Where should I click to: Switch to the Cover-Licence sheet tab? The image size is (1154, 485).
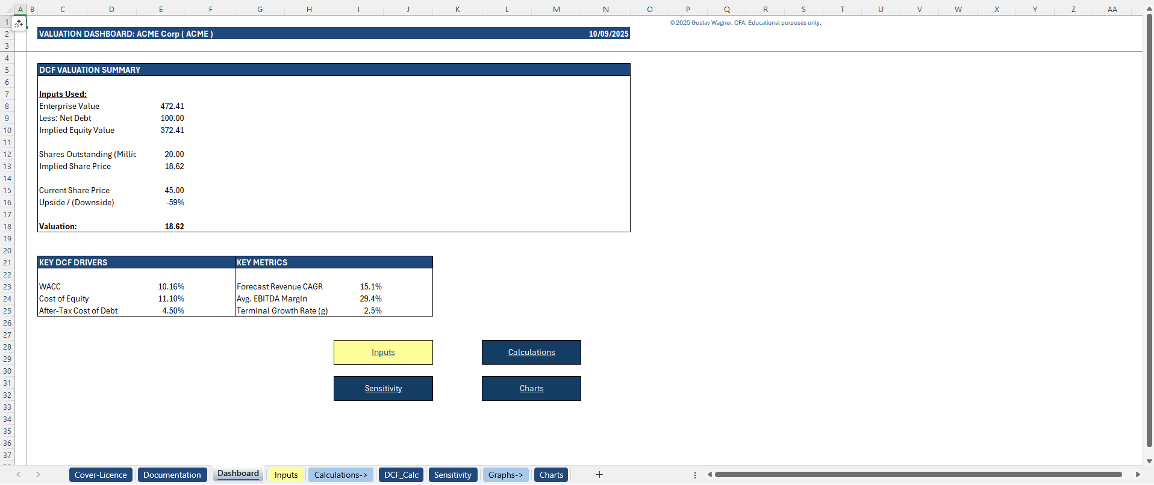pyautogui.click(x=101, y=475)
